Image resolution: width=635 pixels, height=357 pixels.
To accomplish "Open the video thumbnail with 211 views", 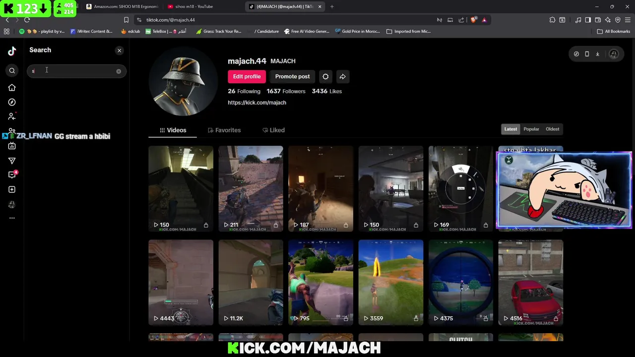I will point(251,188).
